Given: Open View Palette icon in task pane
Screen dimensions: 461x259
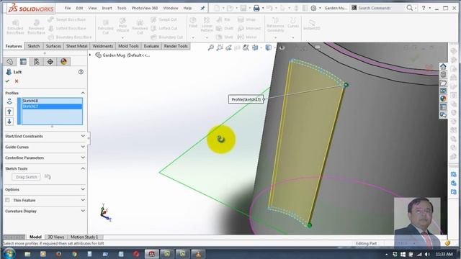Looking at the screenshot, I should (443, 91).
